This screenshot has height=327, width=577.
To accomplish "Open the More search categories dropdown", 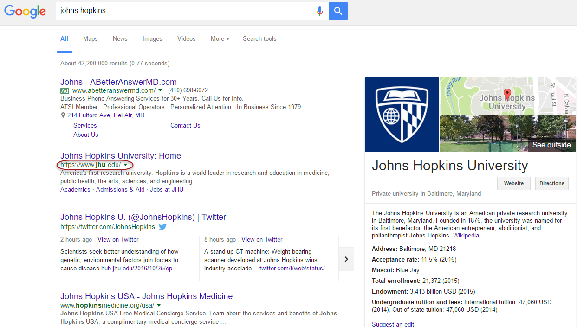I will (220, 39).
